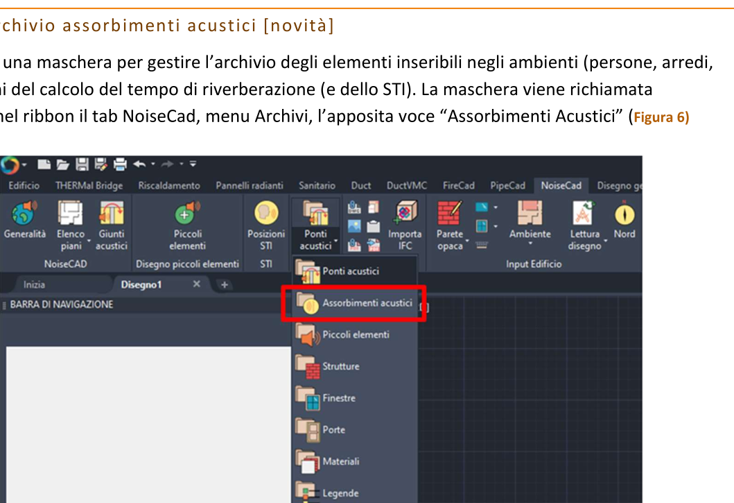Click the clipboard small icon in ribbon
Viewport: 734px width, 503px height.
click(373, 226)
